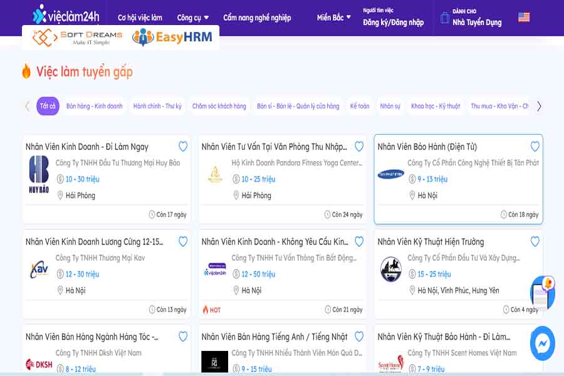This screenshot has width=564, height=376.
Task: Expand the Công cụ dropdown menu
Action: click(x=193, y=18)
